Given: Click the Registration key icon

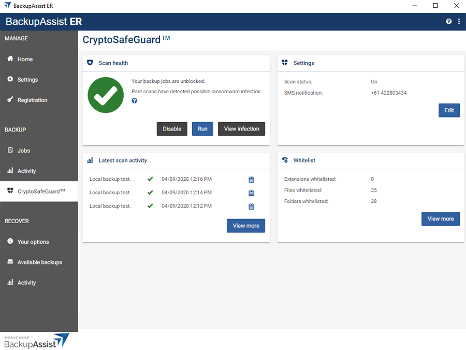Looking at the screenshot, I should 10,99.
